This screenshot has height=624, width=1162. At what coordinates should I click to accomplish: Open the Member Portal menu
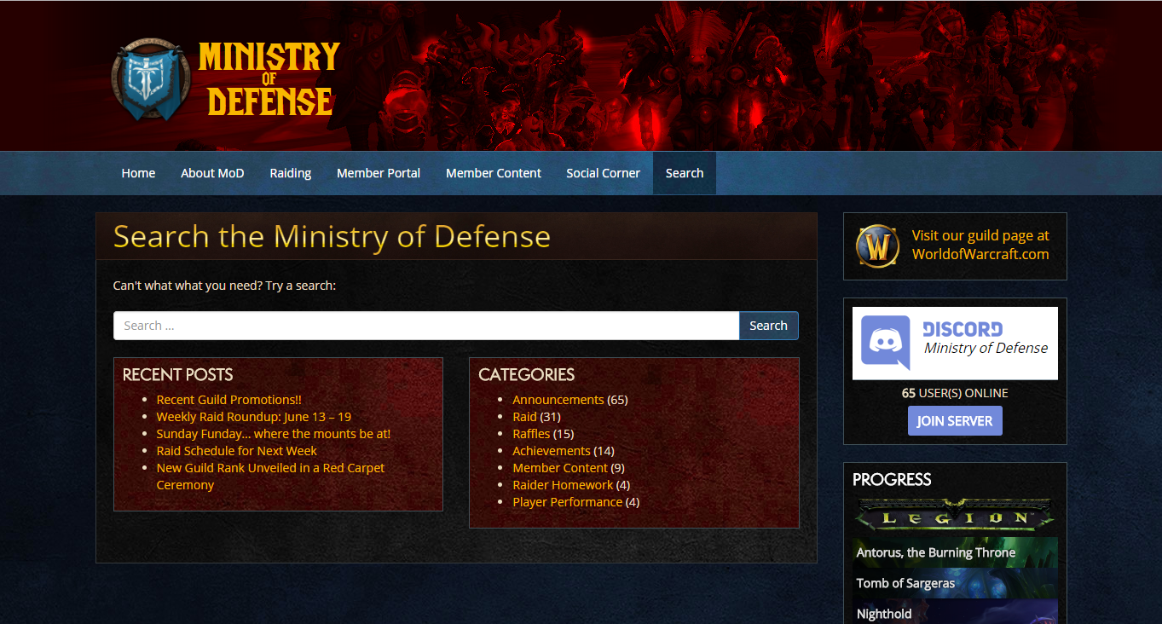379,173
